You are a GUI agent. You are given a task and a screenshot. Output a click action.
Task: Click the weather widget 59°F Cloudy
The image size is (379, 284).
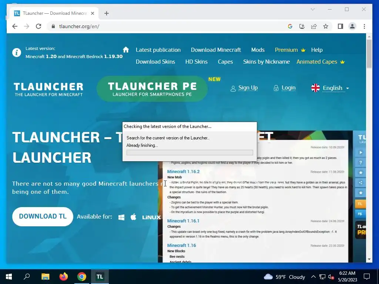tap(284, 277)
